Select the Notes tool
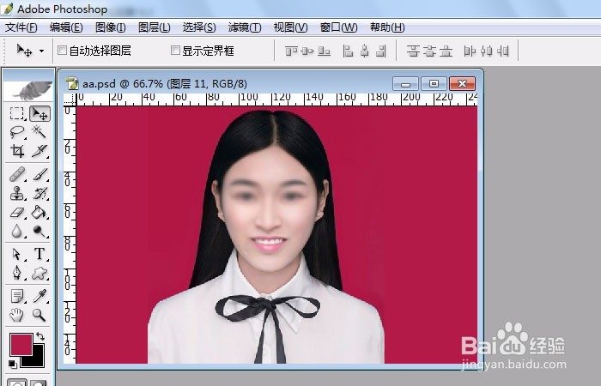 [16, 296]
